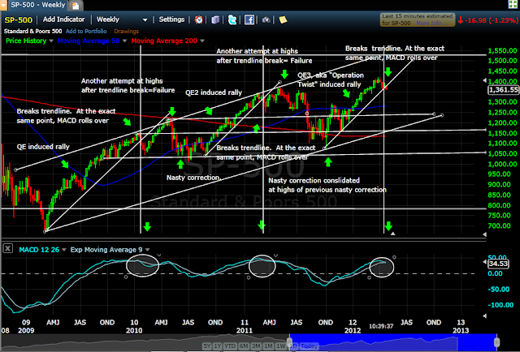The image size is (520, 352).
Task: Click the current price tag 1,361.55
Action: click(503, 90)
